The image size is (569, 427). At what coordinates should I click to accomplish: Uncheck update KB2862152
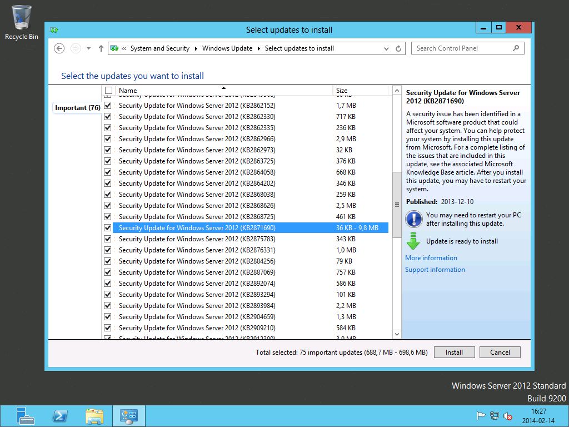[107, 106]
